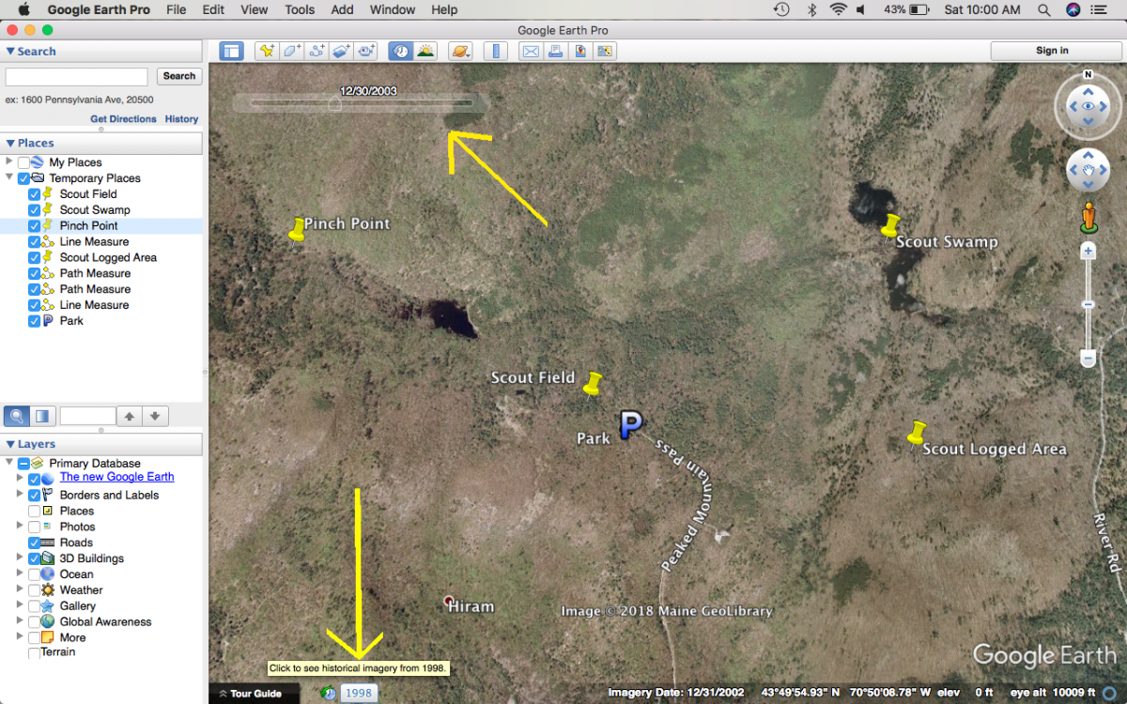Uncheck the Scout Swamp checkbox
This screenshot has height=704, width=1127.
[34, 210]
